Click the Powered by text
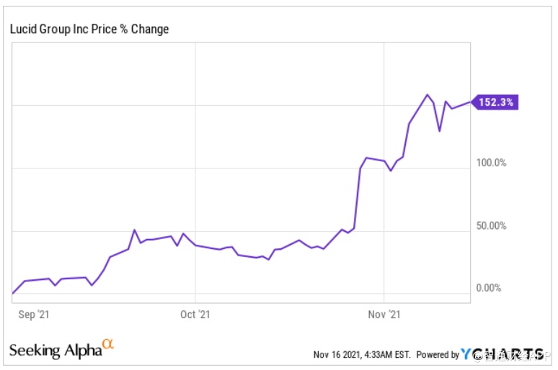 pyautogui.click(x=438, y=354)
